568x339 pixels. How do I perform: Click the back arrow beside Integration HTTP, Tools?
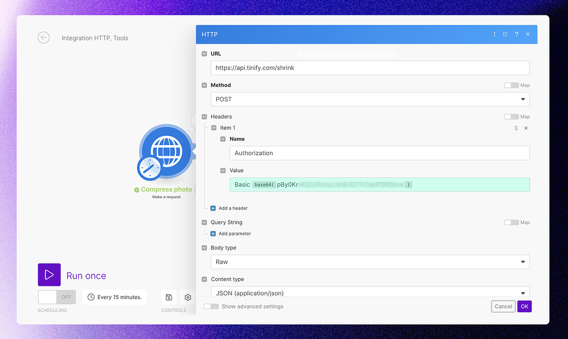click(x=43, y=38)
